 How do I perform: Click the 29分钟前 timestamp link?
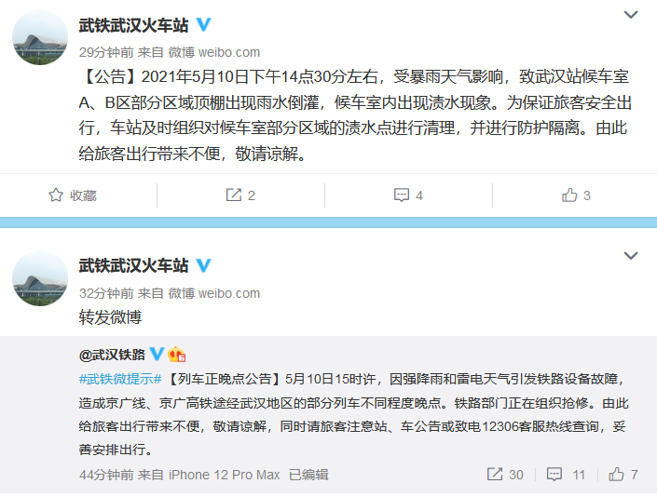coord(106,52)
